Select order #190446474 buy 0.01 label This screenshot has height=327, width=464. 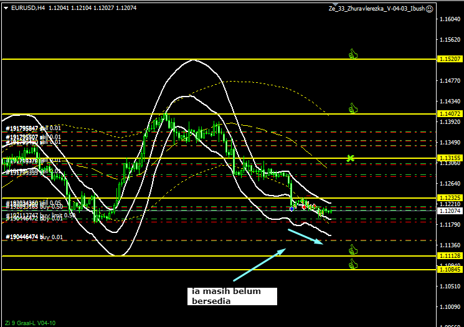tap(34, 237)
